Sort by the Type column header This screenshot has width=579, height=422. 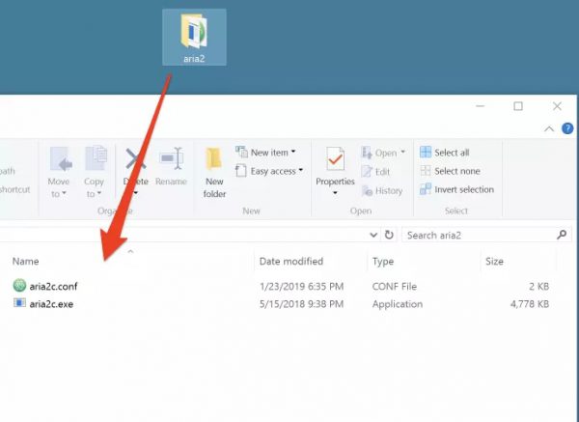click(x=383, y=262)
